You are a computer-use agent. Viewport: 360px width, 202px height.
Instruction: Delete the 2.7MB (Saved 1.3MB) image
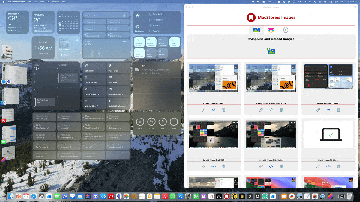tap(224, 110)
